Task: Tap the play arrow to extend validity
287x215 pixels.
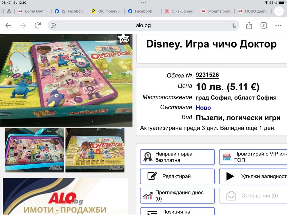Action: pos(230,176)
